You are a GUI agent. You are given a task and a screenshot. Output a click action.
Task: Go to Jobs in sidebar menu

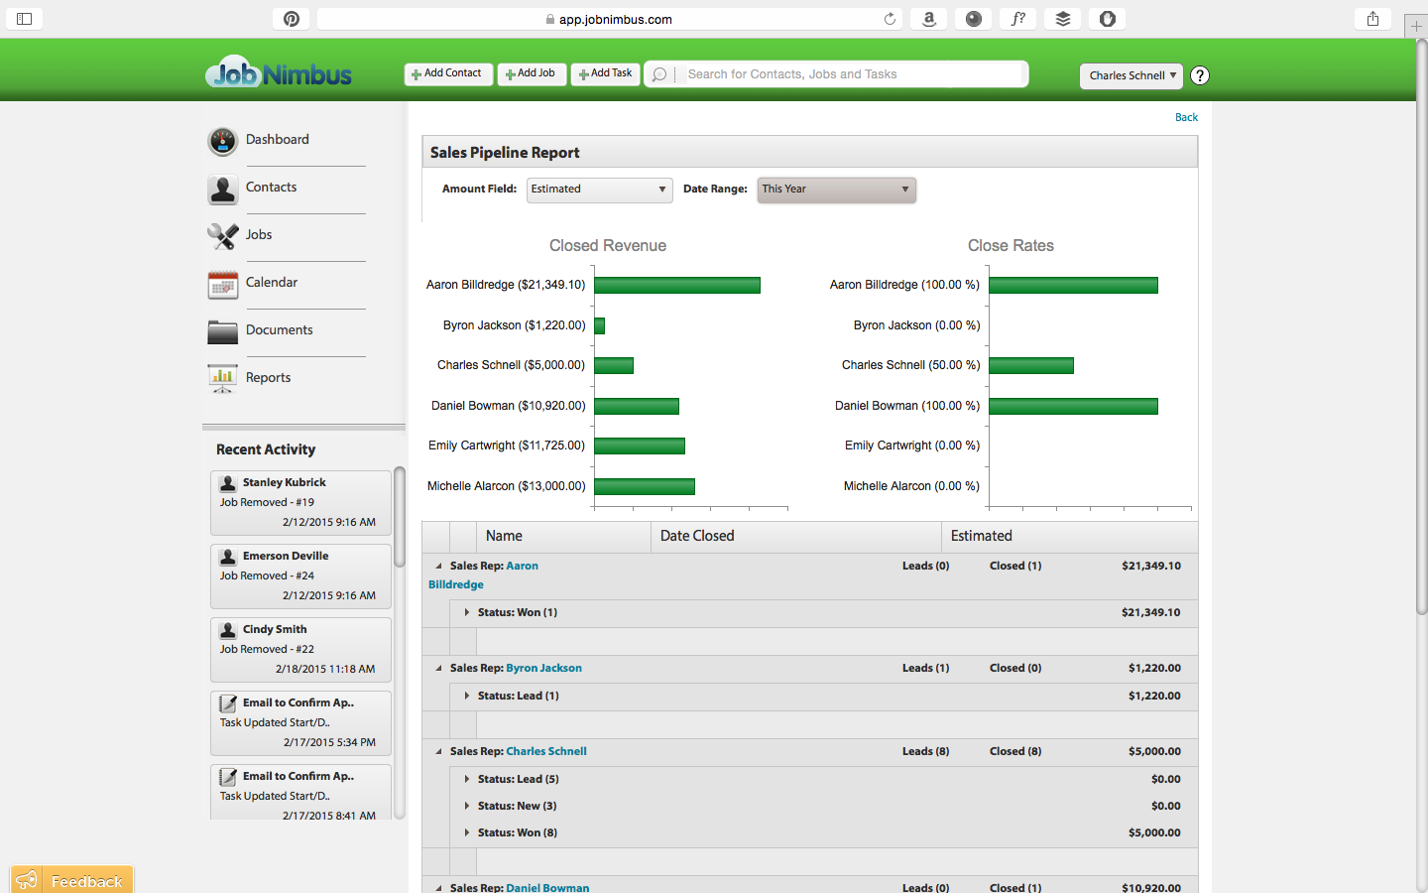coord(259,235)
